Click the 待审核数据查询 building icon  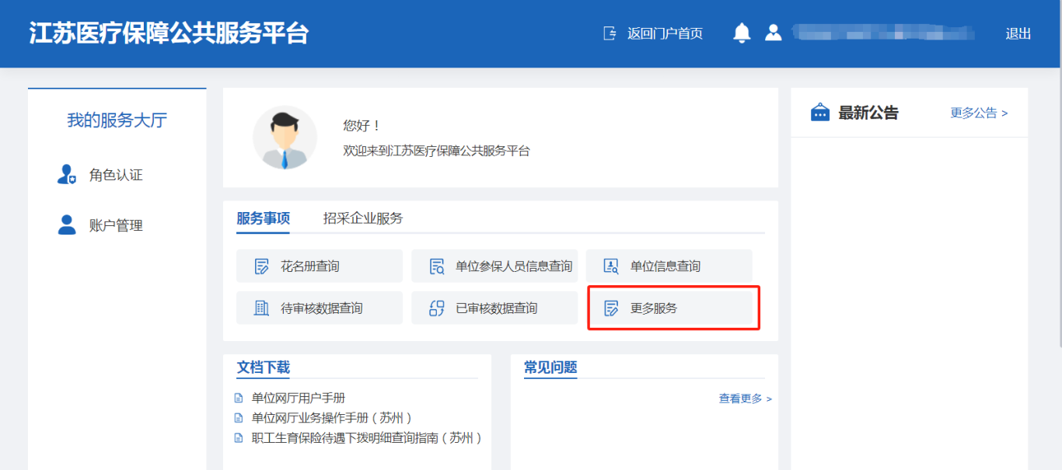pyautogui.click(x=262, y=308)
